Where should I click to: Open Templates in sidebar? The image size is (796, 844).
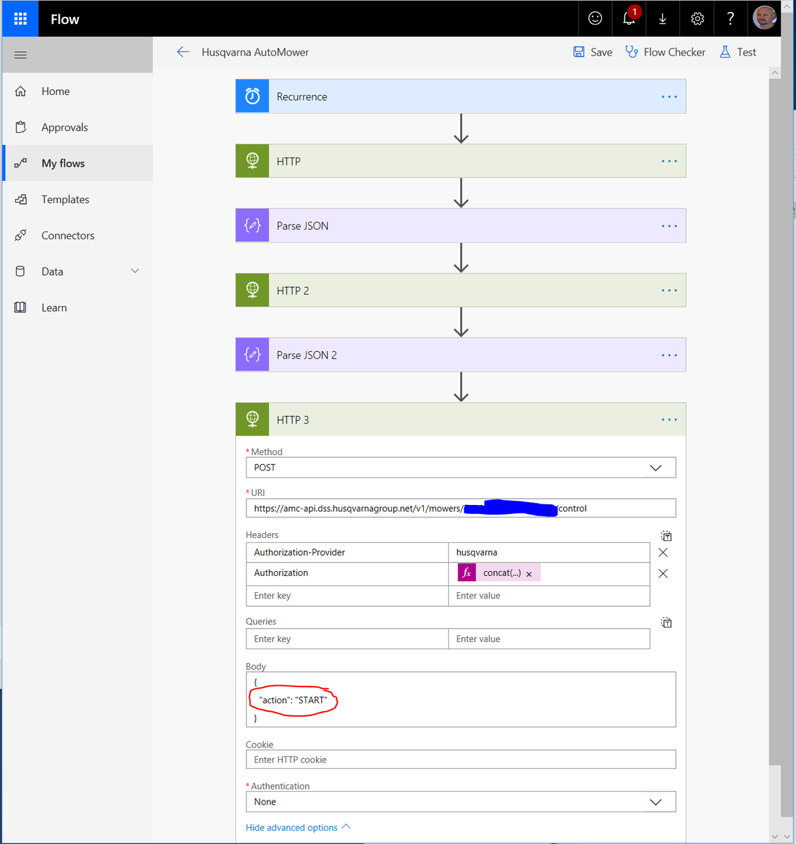pos(77,199)
